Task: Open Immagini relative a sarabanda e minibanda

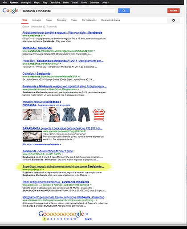Action: [x=42, y=103]
